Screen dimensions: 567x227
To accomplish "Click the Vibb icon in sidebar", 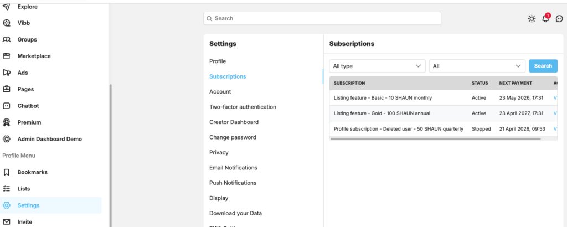I will (x=7, y=23).
